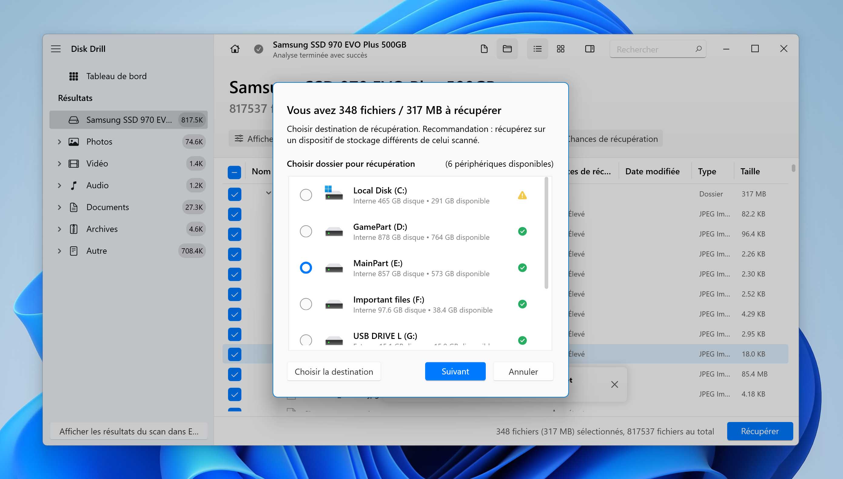Image resolution: width=843 pixels, height=479 pixels.
Task: Click the Récupérer button
Action: (760, 431)
